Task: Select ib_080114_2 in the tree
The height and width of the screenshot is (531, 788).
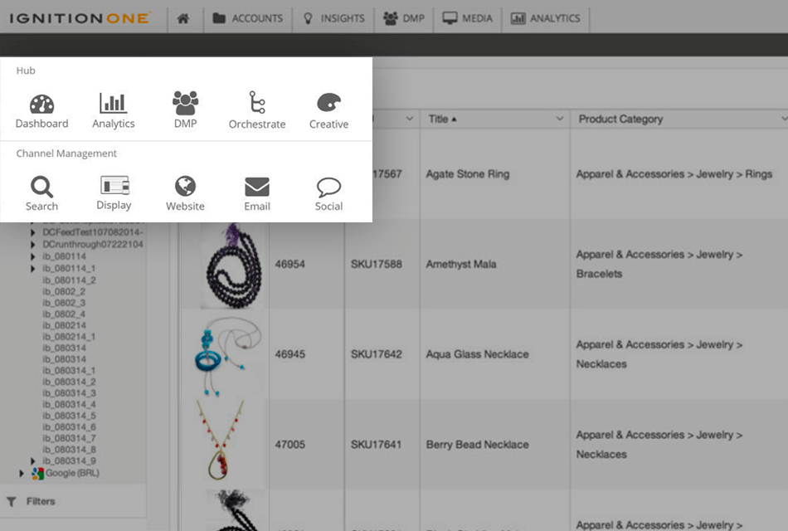Action: click(70, 280)
